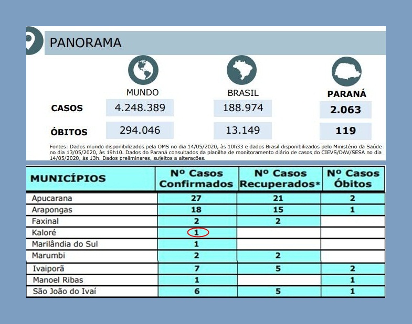Select the Manoel Ribas row name

tap(58, 280)
